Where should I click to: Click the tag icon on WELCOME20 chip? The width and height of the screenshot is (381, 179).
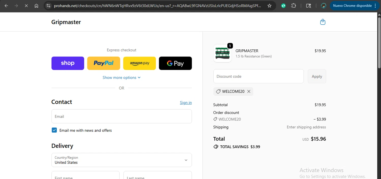(218, 91)
